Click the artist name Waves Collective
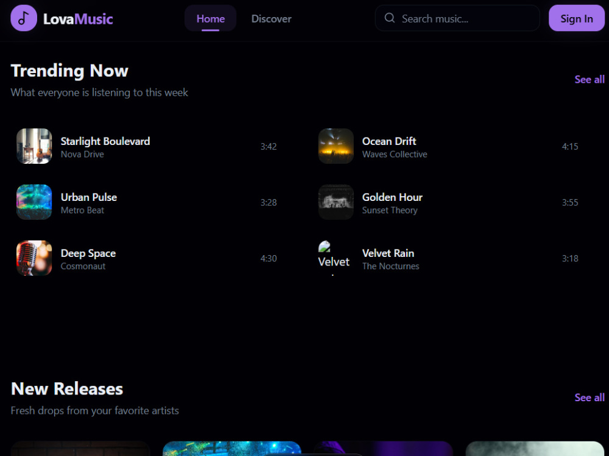This screenshot has height=456, width=609. [395, 154]
